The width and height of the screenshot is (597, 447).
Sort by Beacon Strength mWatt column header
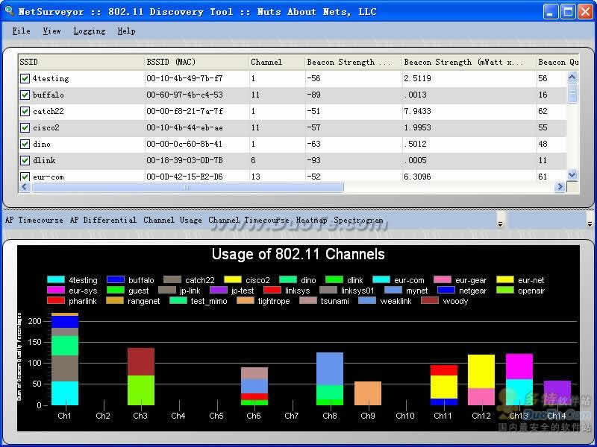pyautogui.click(x=469, y=63)
